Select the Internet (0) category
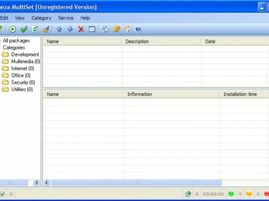Viewport: 269px width, 201px height. [x=23, y=68]
